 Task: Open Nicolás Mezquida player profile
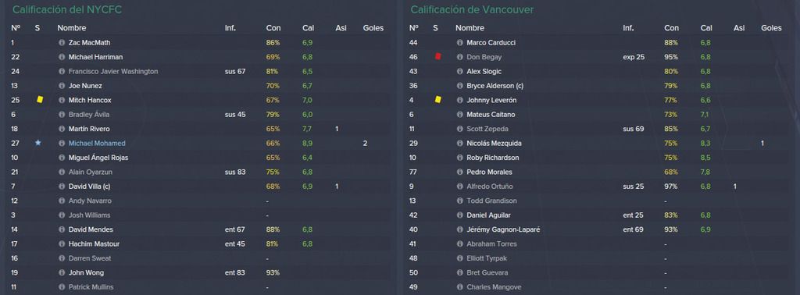tap(492, 143)
